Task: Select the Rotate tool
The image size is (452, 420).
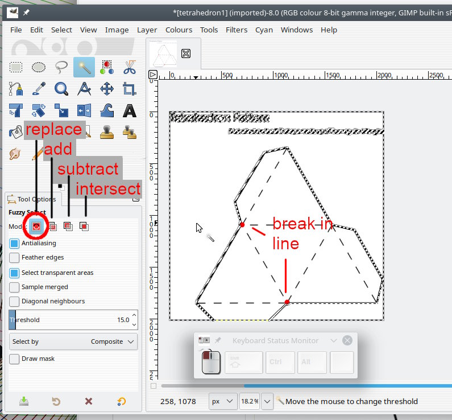Action: [x=39, y=110]
